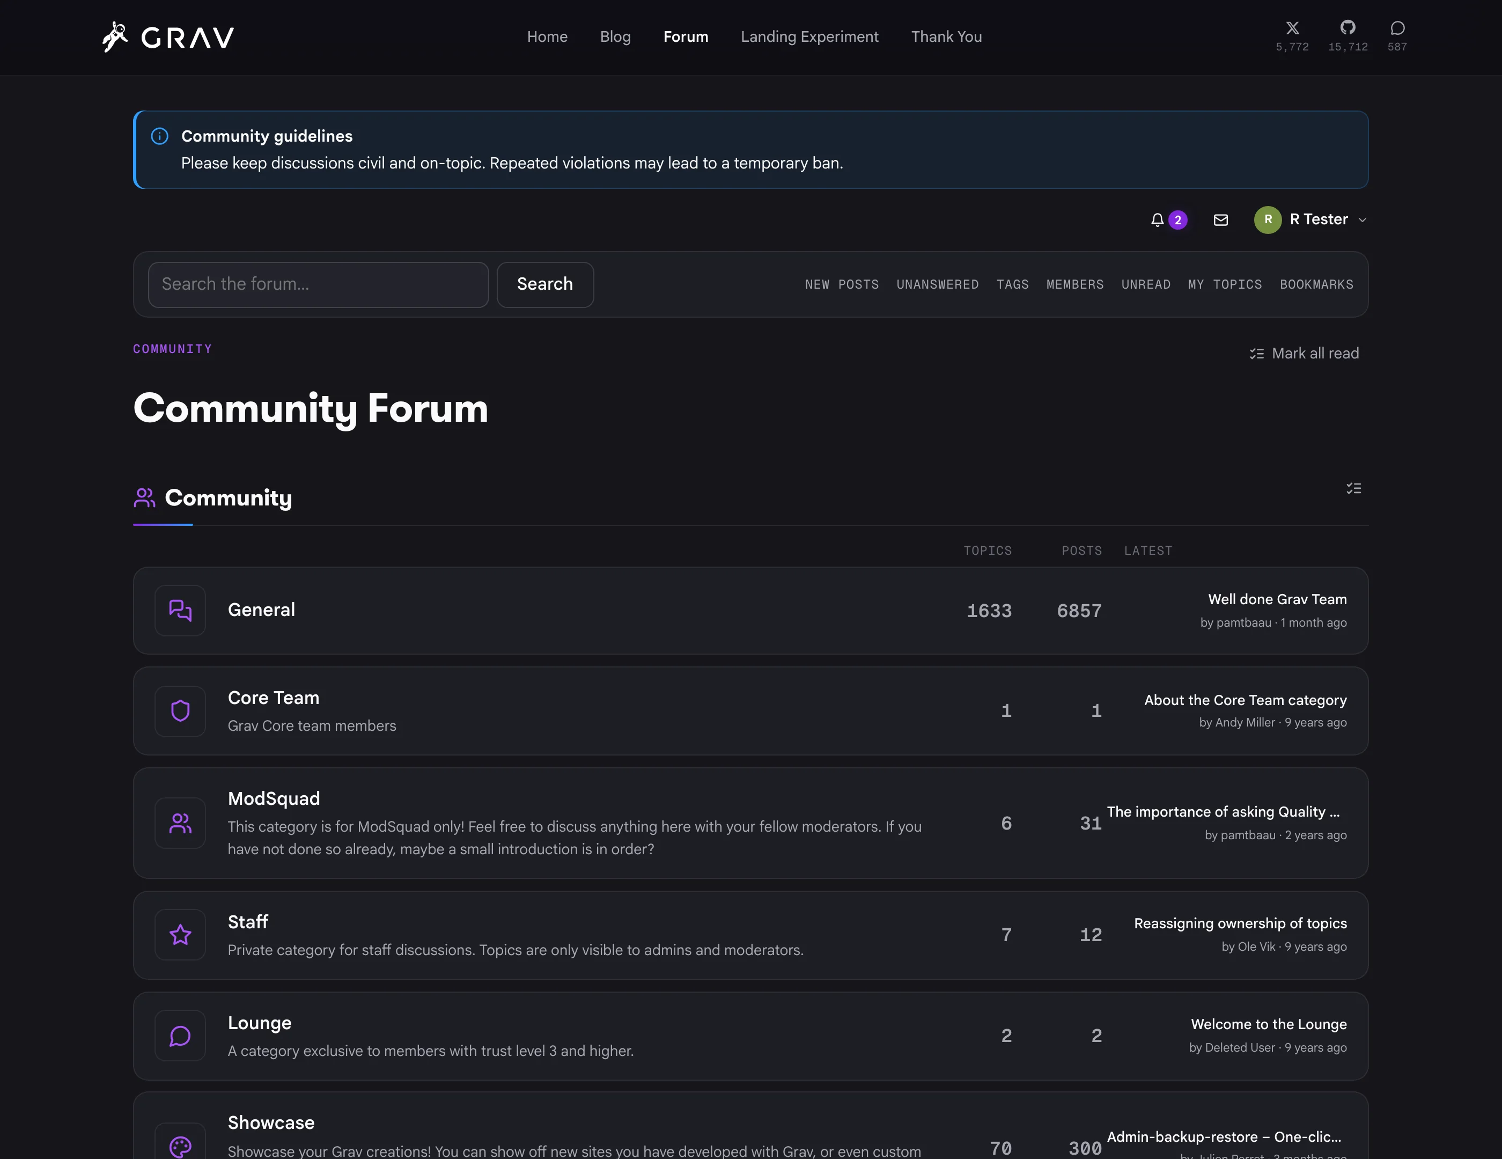Click the Core Team shield icon
The image size is (1502, 1159).
pyautogui.click(x=180, y=710)
